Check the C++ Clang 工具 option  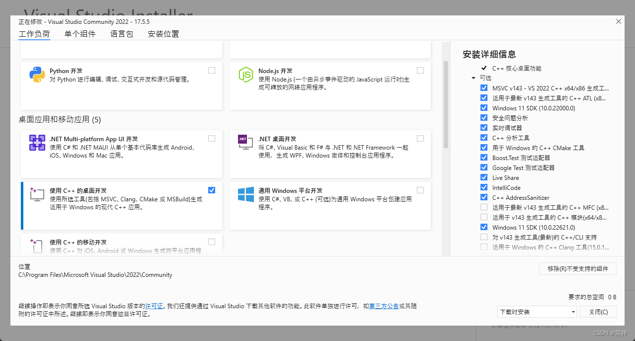(x=484, y=247)
